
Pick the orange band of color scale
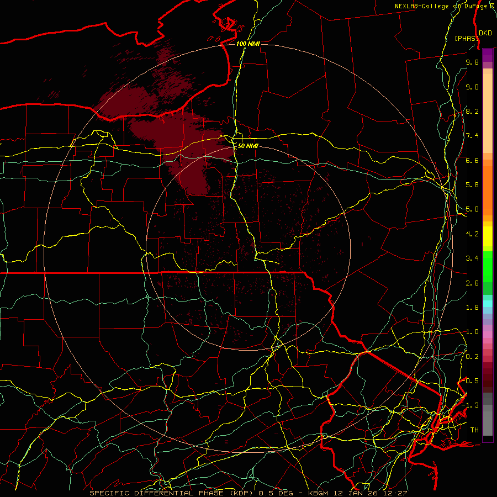click(x=488, y=191)
